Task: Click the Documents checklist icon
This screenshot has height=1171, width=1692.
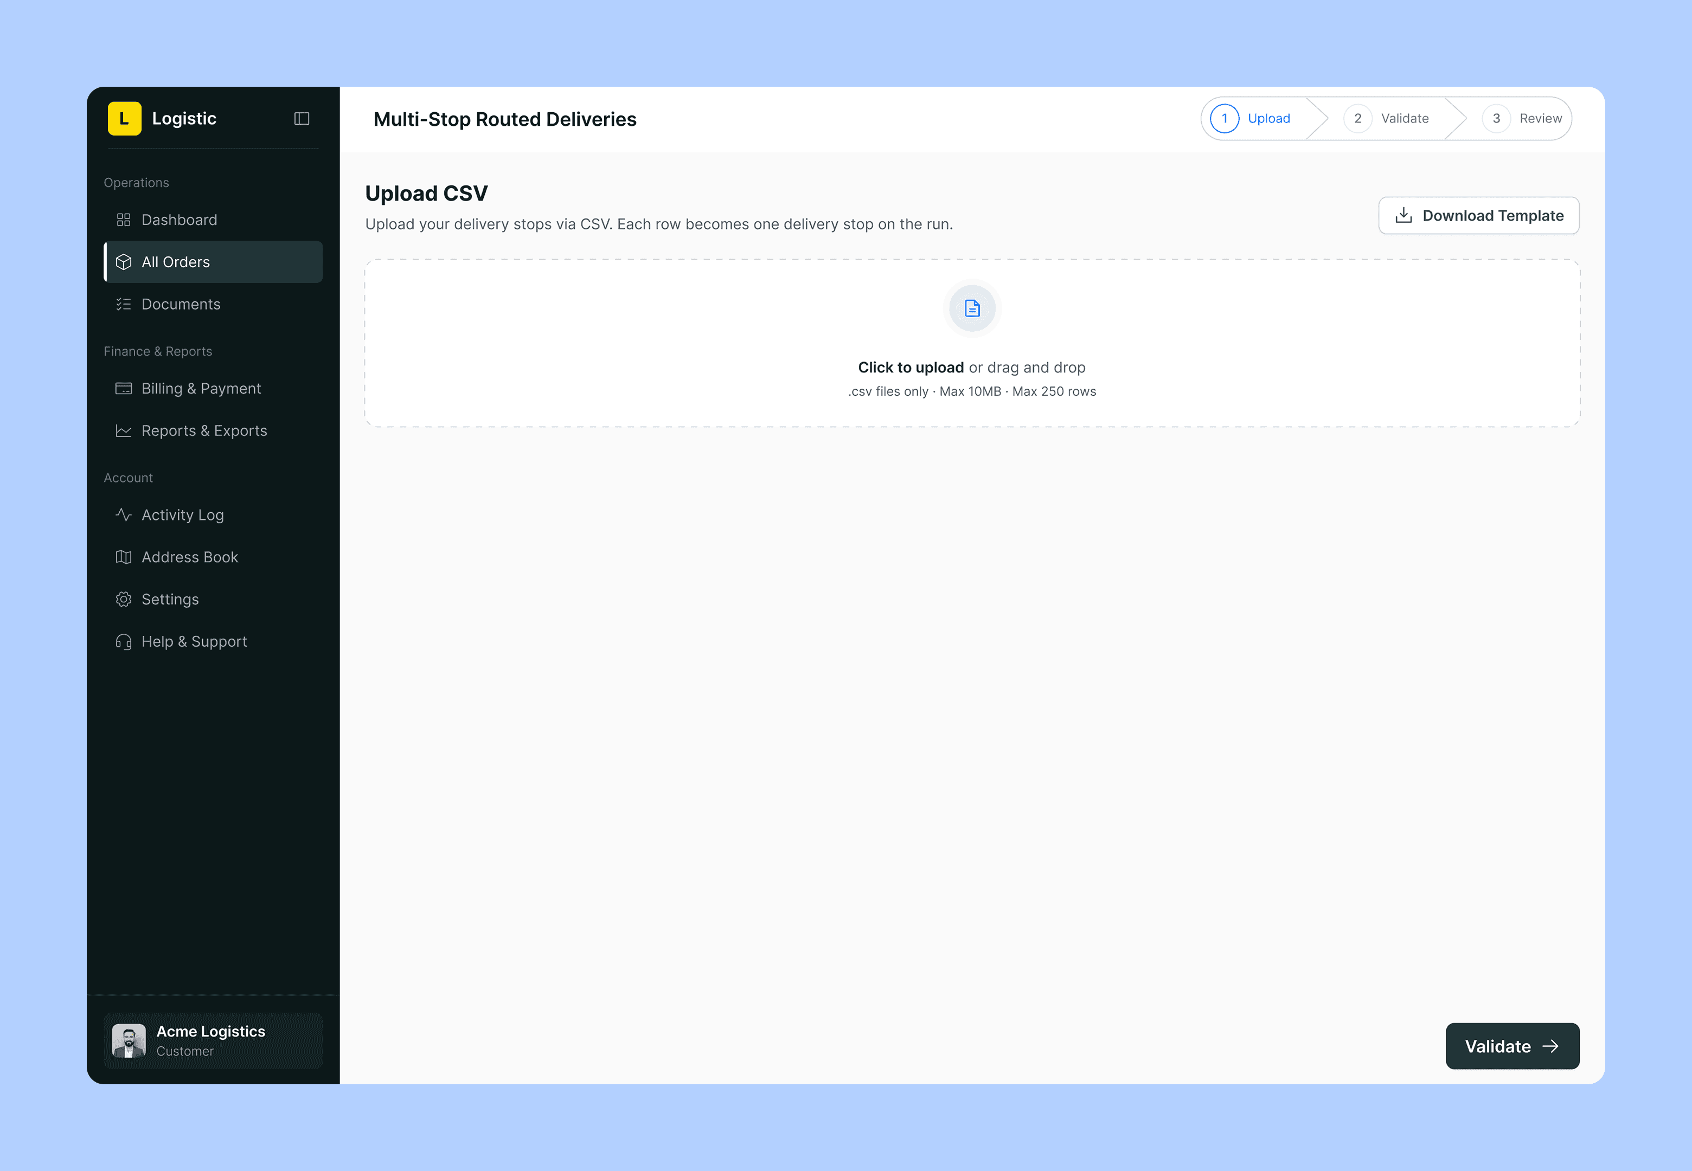Action: coord(123,305)
